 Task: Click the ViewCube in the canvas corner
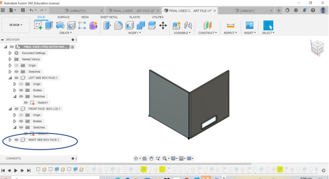(x=317, y=48)
